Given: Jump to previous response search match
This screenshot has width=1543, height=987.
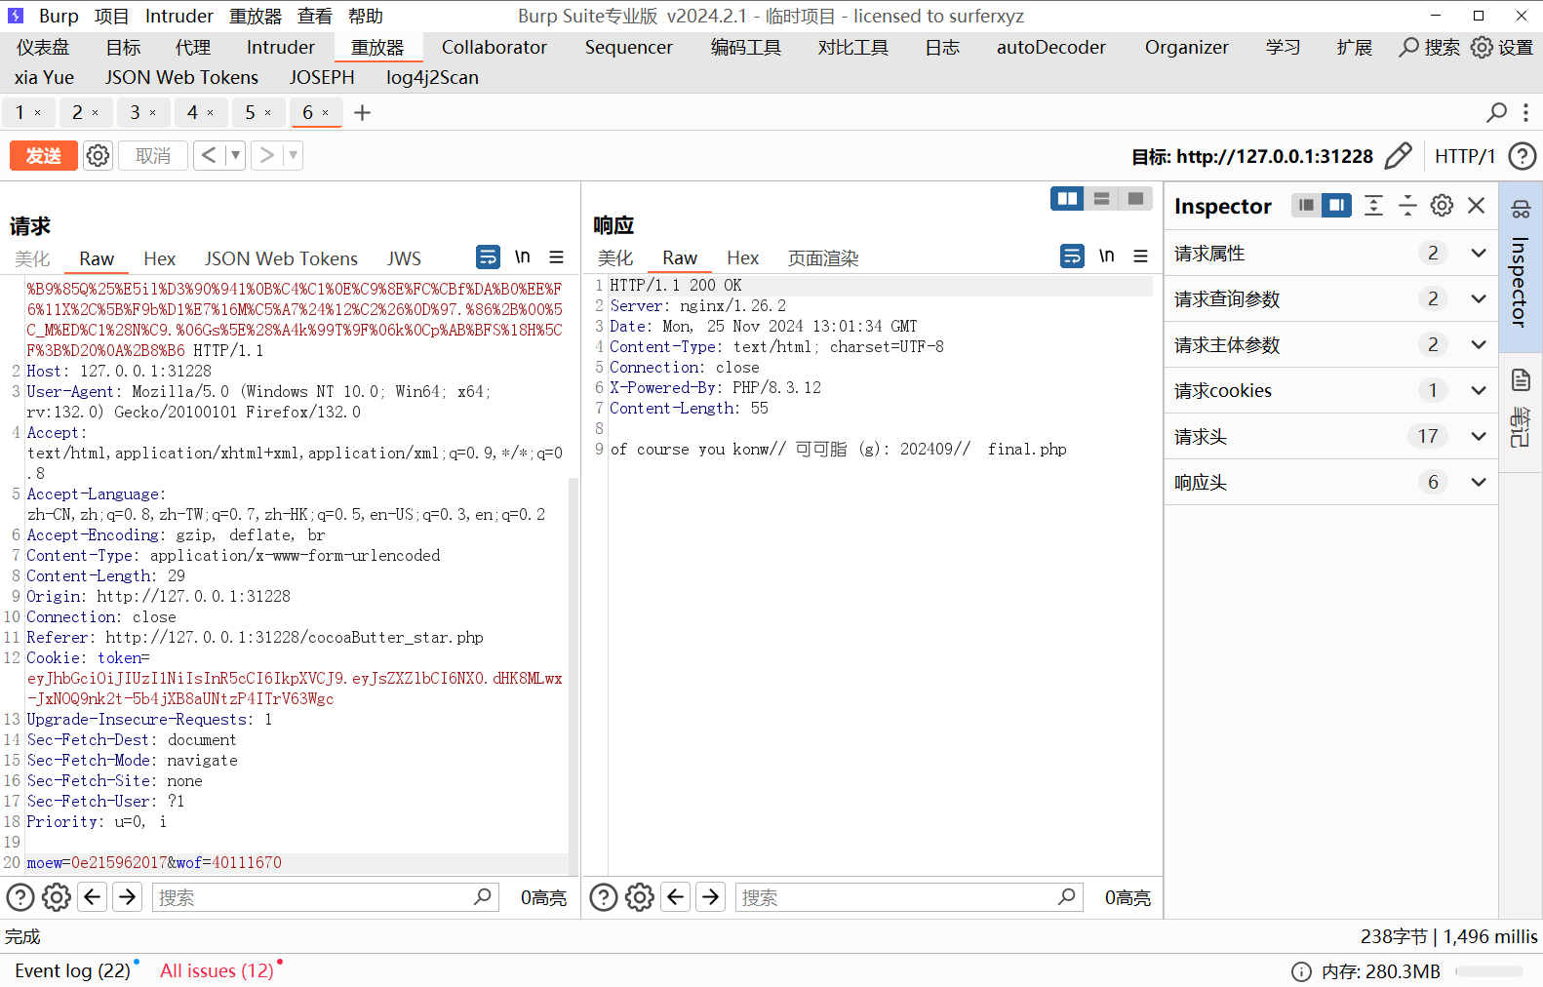Looking at the screenshot, I should pos(676,896).
